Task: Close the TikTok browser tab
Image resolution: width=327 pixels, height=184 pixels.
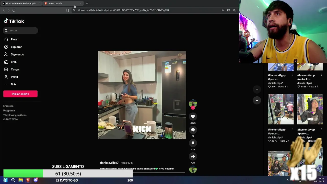Action: point(39,3)
